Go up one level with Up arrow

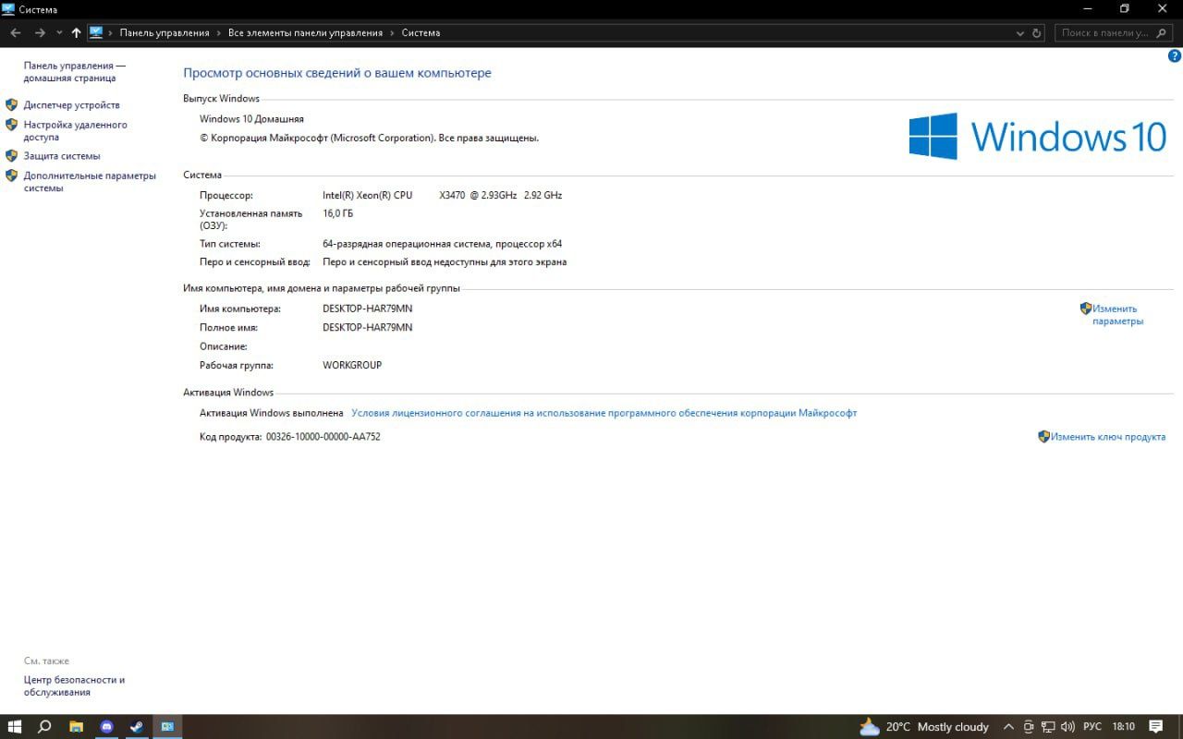(76, 32)
